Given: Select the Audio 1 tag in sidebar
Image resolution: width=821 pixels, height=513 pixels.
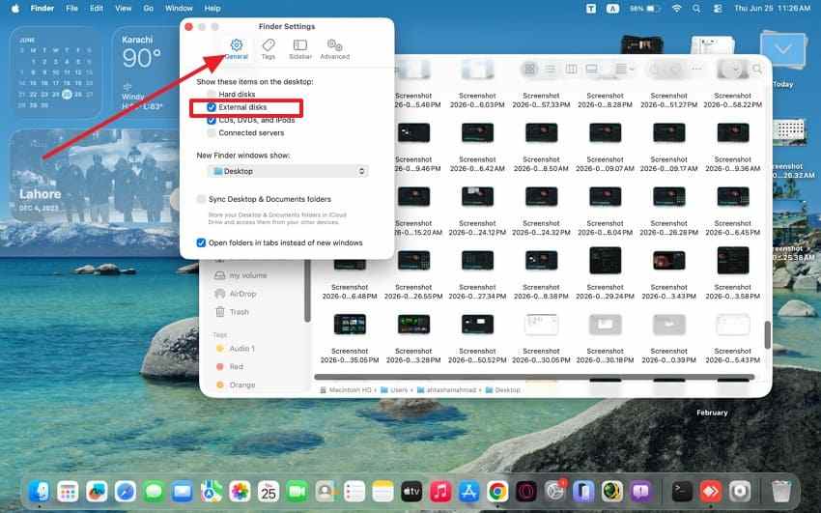Looking at the screenshot, I should pos(235,349).
